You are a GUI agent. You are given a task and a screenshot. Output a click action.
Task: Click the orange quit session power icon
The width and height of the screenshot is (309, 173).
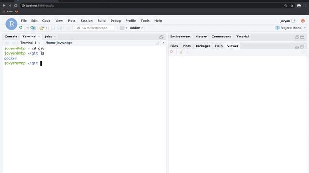(x=303, y=21)
